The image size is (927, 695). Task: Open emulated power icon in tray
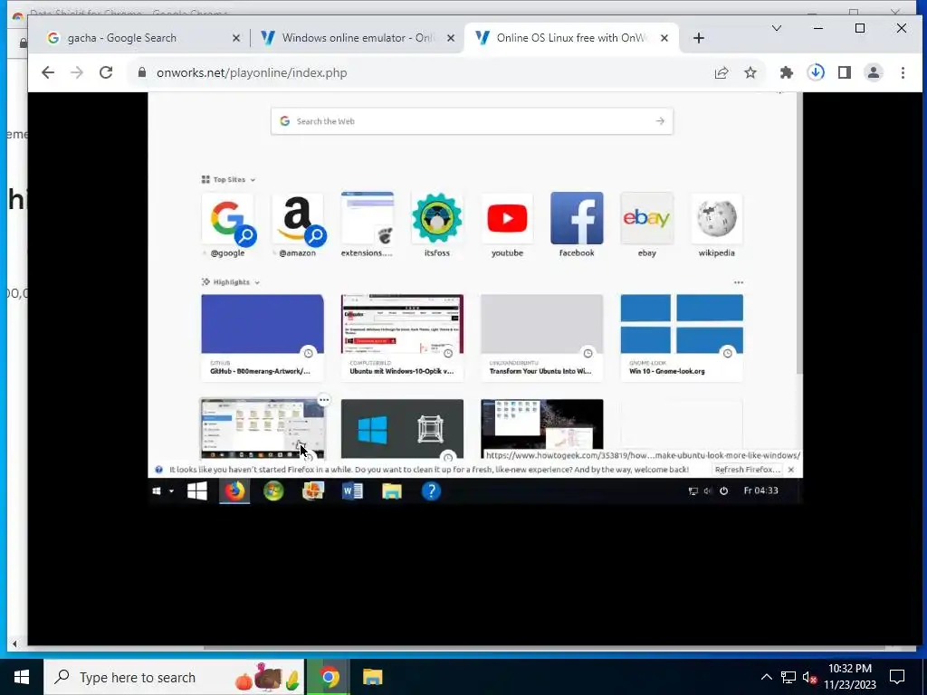point(723,490)
